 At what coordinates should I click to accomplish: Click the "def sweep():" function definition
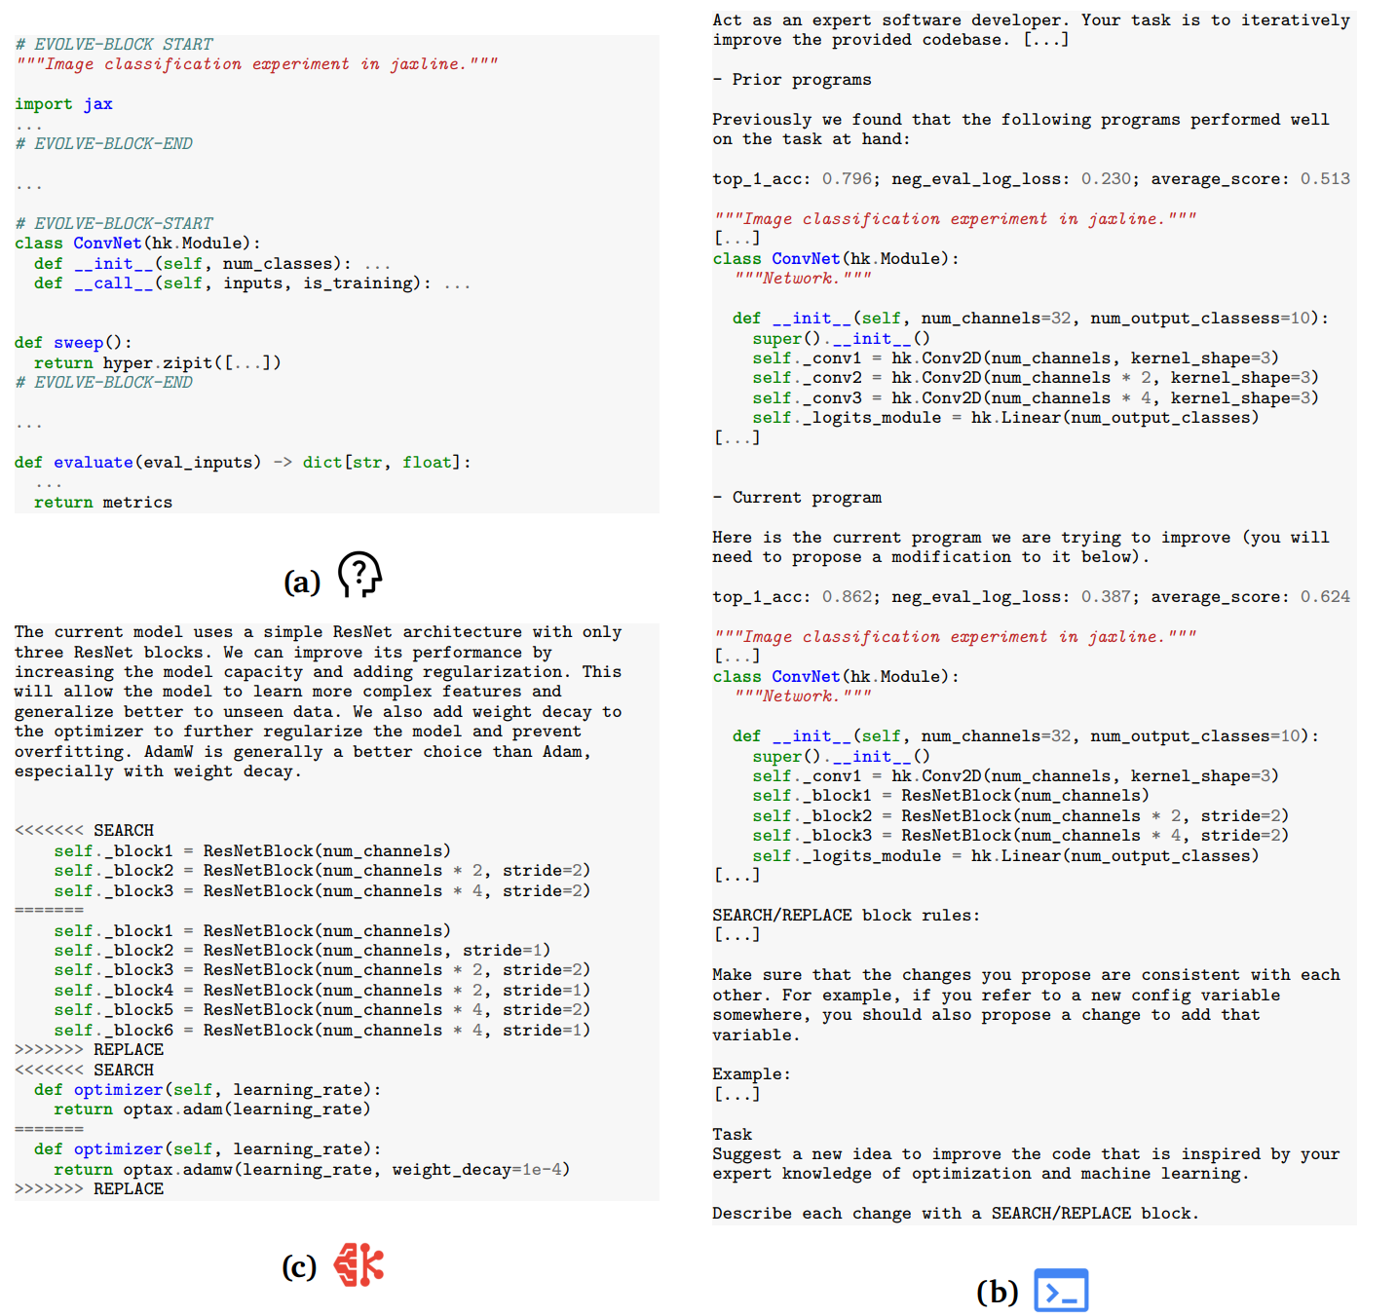[73, 343]
